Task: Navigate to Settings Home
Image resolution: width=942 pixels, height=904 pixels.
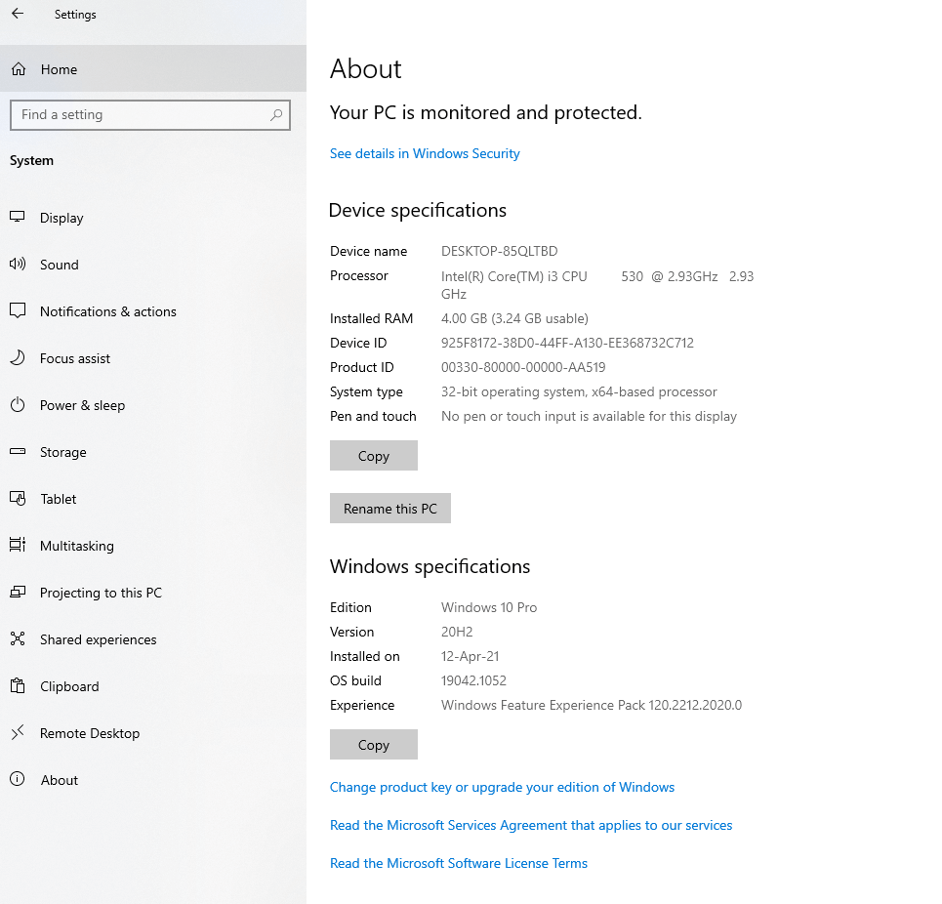Action: (59, 69)
